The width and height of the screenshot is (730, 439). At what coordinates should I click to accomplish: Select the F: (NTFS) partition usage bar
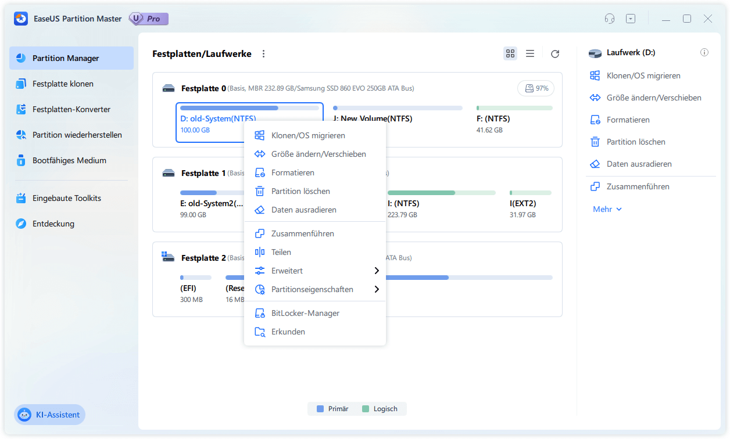tap(514, 108)
